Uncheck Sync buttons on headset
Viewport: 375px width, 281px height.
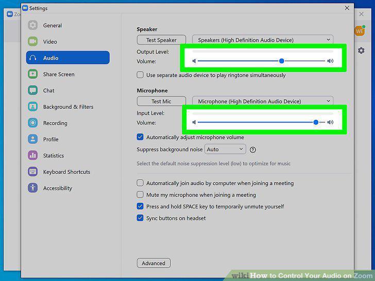(x=140, y=218)
